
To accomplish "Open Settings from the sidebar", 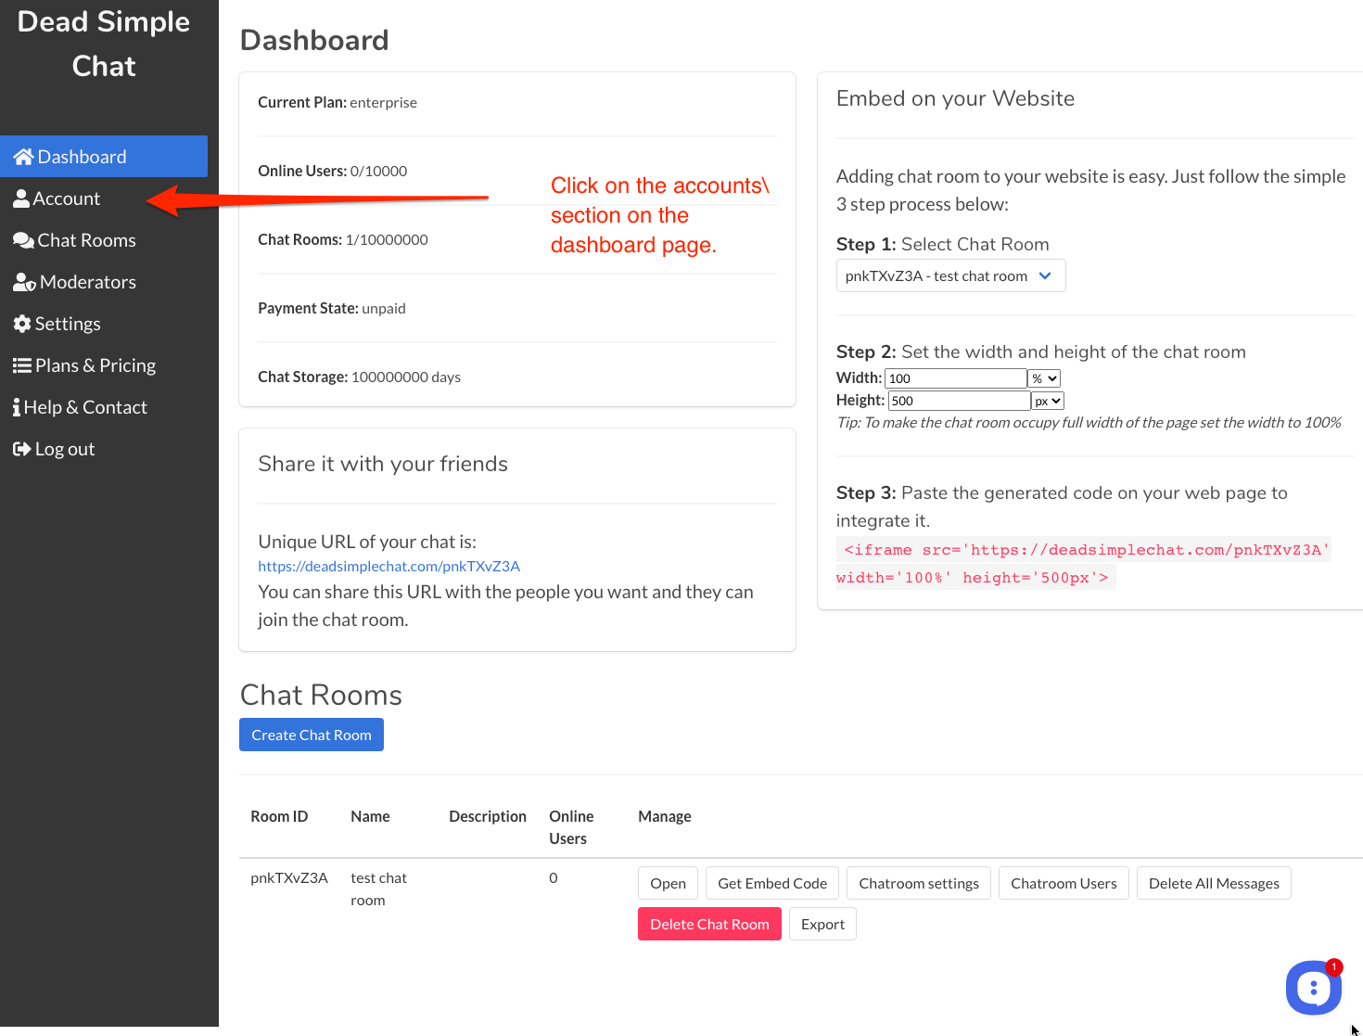I will 104,324.
